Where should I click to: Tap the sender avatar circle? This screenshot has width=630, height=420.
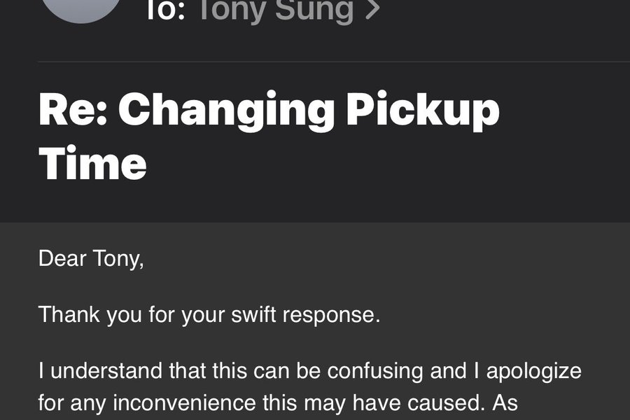[82, 8]
